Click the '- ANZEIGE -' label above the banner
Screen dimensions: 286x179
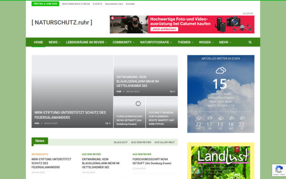[248, 13]
